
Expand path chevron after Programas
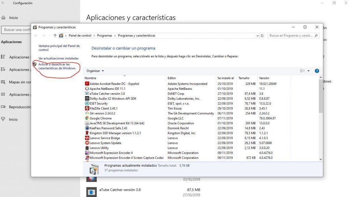pyautogui.click(x=115, y=36)
